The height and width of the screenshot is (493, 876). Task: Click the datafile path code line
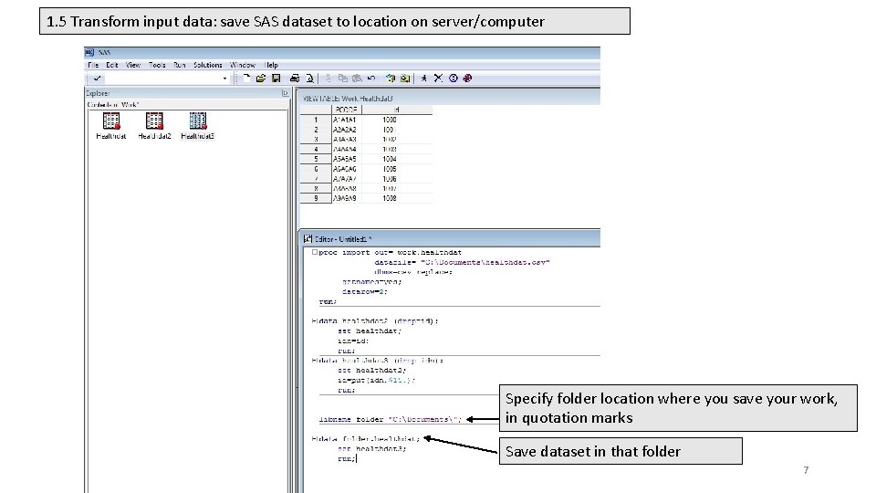coord(462,262)
